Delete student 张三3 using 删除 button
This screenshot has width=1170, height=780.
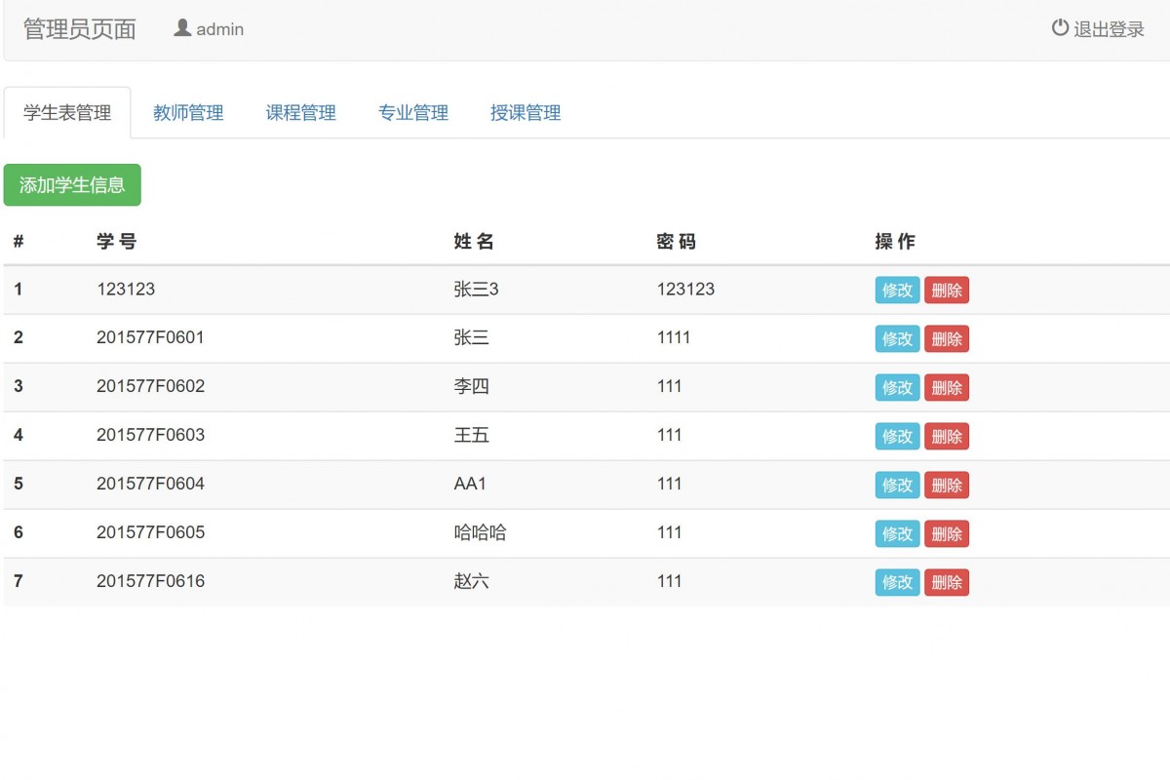(x=946, y=290)
